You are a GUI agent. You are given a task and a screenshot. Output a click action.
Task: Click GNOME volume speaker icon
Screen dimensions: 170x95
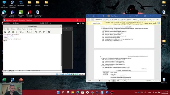pos(80,23)
